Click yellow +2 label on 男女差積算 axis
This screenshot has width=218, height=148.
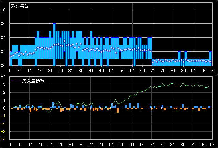click(3, 124)
